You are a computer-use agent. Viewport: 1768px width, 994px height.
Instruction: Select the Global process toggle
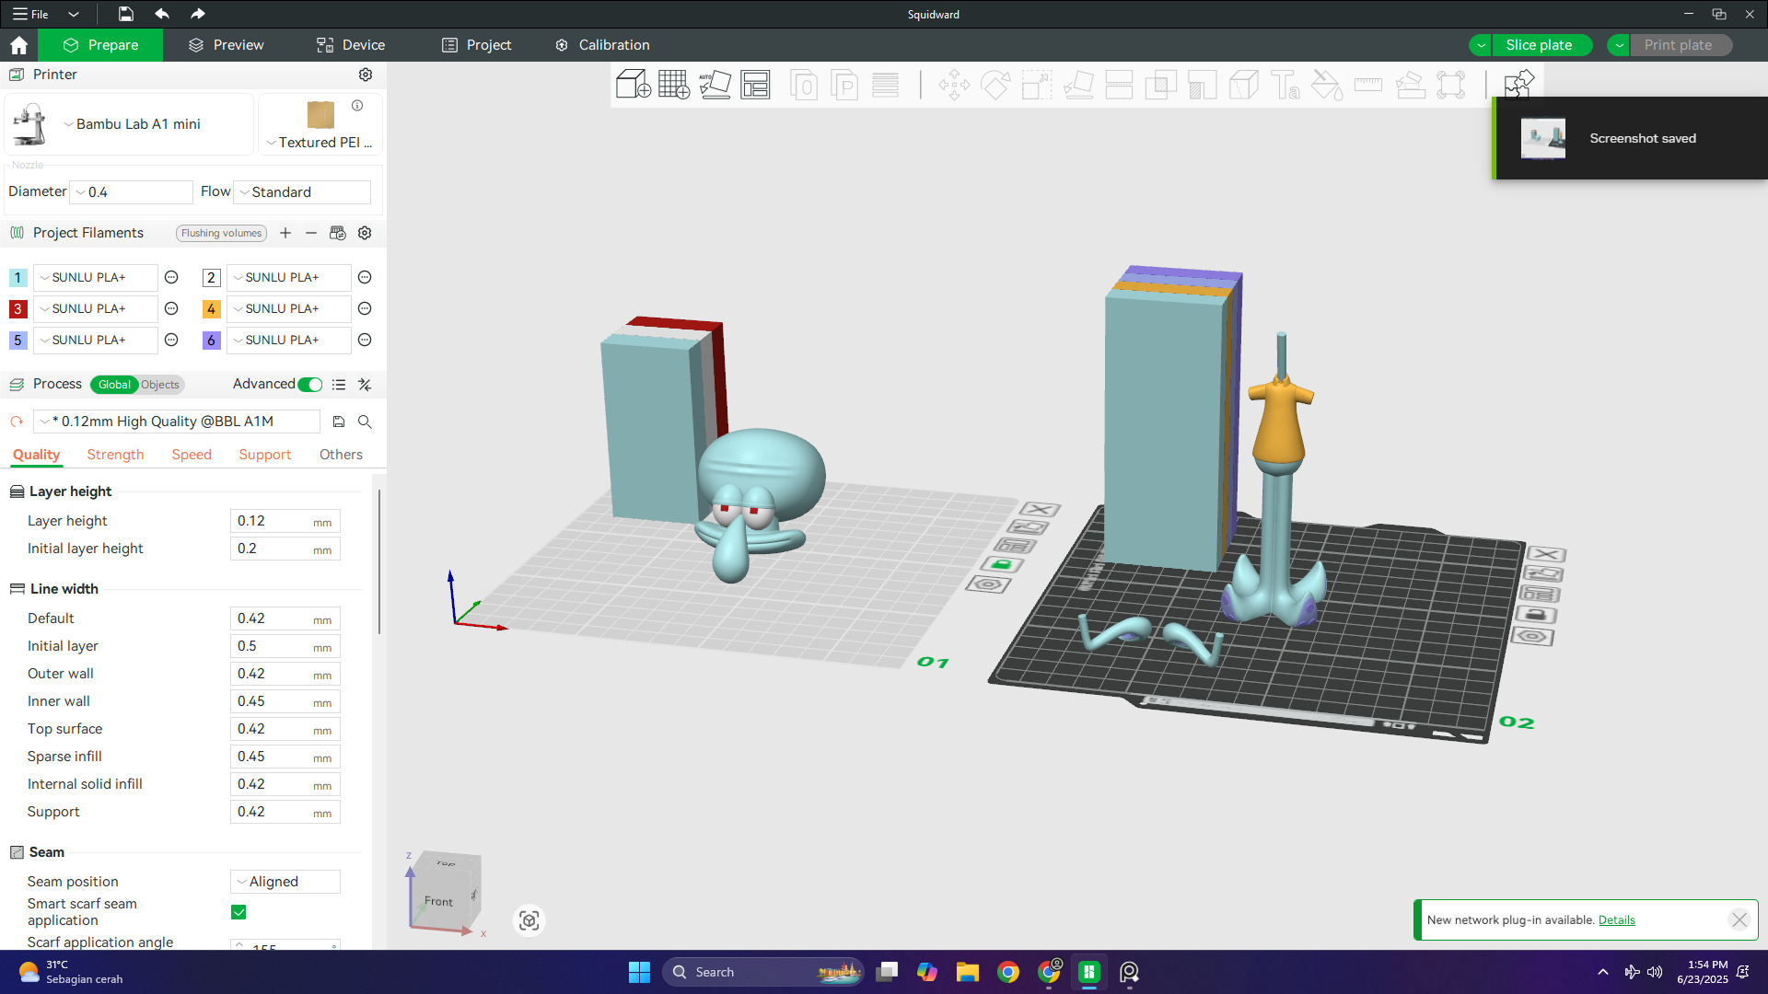pos(114,385)
